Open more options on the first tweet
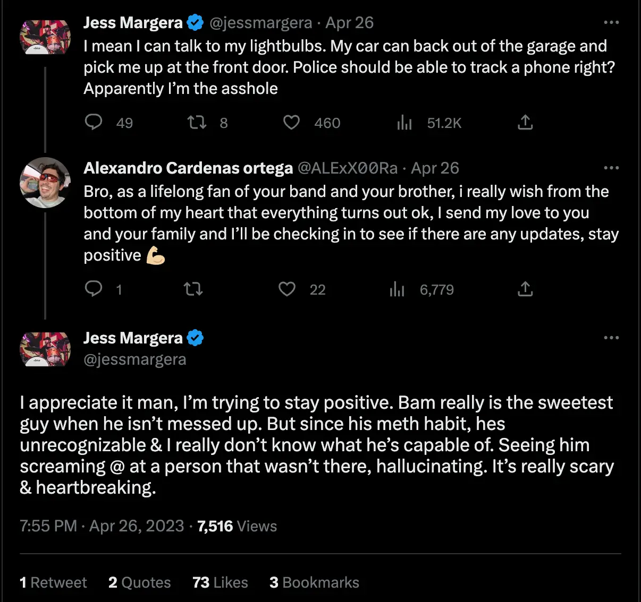Screen dimensions: 641x602 tap(611, 22)
